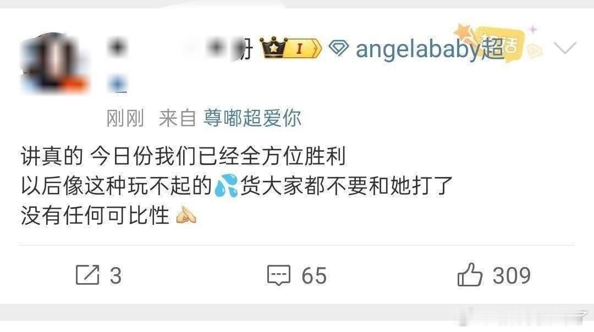
Task: Tap the orange 超话 sticker badge
Action: click(x=501, y=43)
